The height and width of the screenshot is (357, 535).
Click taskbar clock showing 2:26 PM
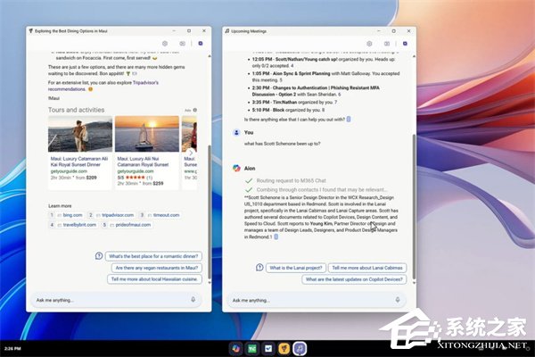click(x=12, y=348)
